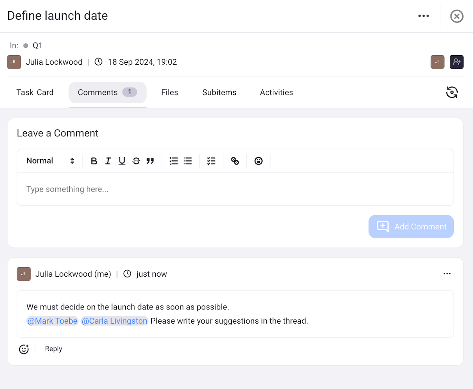Image resolution: width=473 pixels, height=389 pixels.
Task: Insert a checklist in comment
Action: (x=211, y=161)
